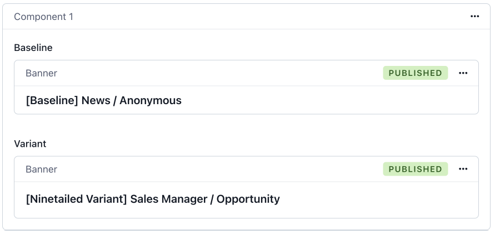Open "[Ninetailed Variant] Sales Manager / Opportunity" entry
The height and width of the screenshot is (231, 495).
point(153,198)
